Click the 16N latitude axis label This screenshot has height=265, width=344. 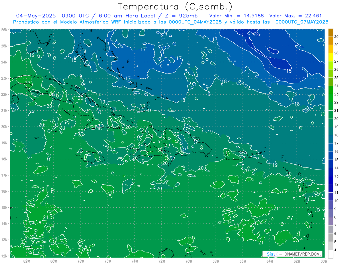[x=4, y=191]
